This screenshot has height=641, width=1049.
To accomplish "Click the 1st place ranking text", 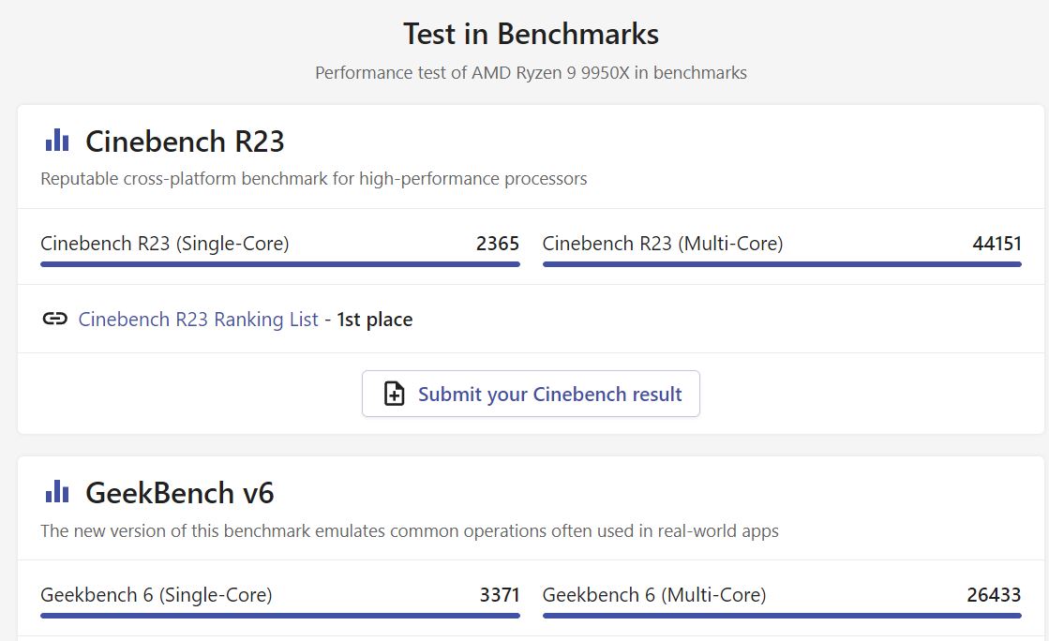I will click(375, 320).
